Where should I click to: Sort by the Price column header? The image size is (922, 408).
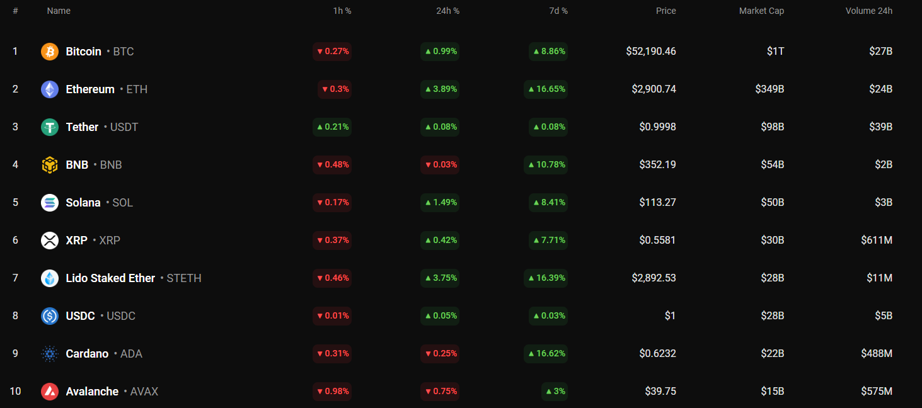(x=666, y=11)
